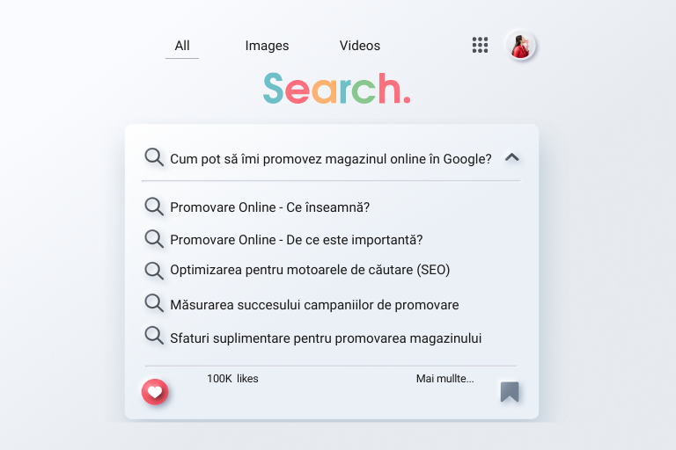
Task: Click the magnifier beside Măsurarea succesului
Action: (154, 302)
